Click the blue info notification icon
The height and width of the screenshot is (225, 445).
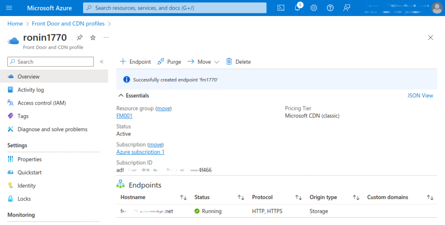click(x=126, y=80)
